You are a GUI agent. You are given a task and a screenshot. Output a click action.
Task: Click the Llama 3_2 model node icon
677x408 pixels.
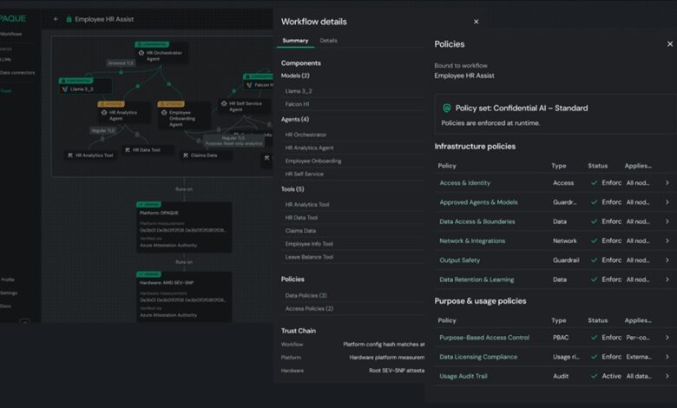(65, 89)
